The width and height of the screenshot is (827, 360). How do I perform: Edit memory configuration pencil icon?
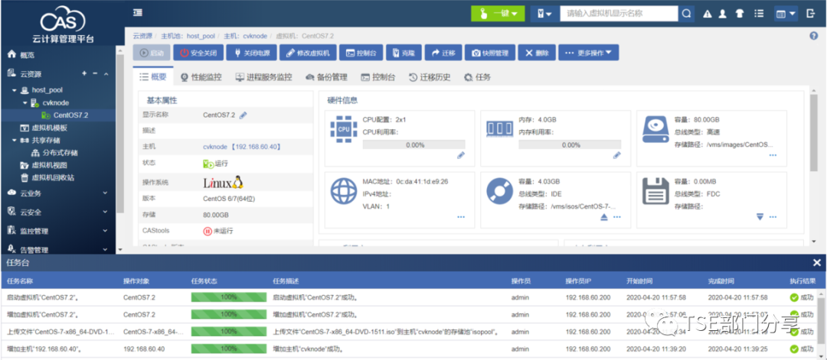coord(617,155)
